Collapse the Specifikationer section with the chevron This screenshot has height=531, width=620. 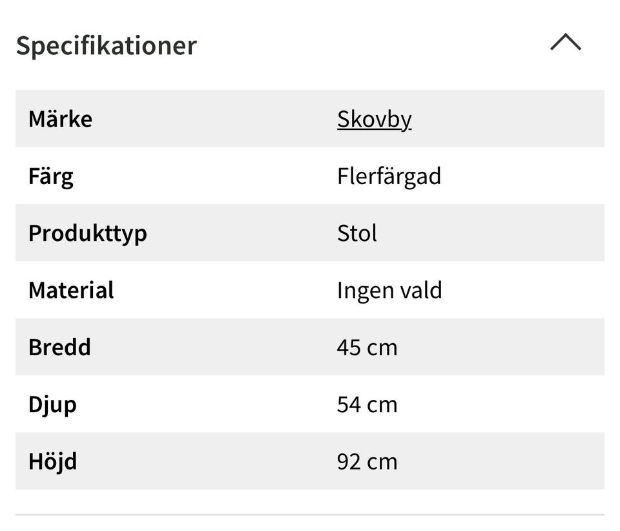coord(565,43)
